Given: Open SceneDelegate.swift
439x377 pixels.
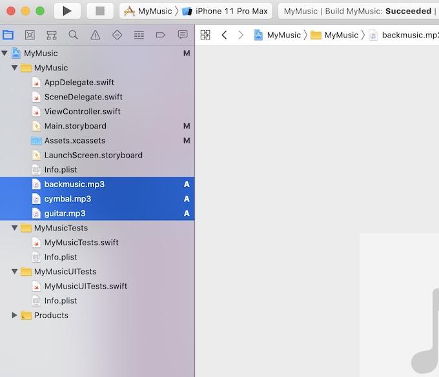Looking at the screenshot, I should pos(97,97).
